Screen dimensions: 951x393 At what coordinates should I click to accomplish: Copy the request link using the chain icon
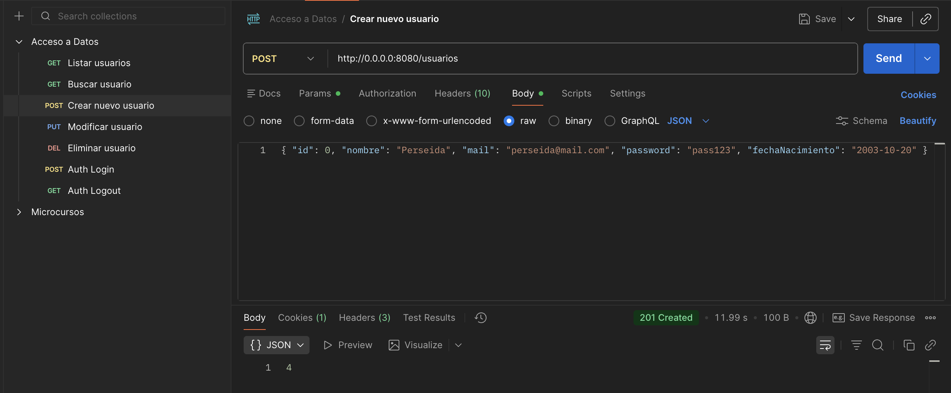click(x=926, y=19)
